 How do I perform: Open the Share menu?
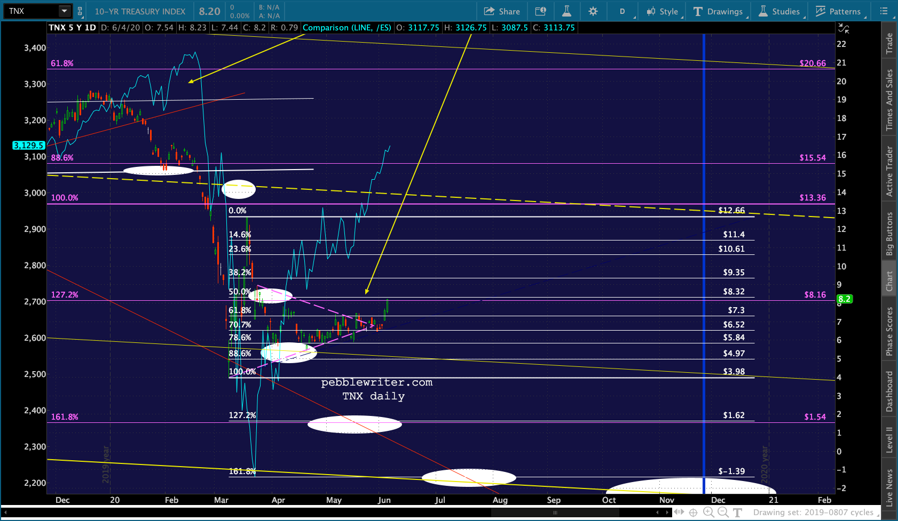coord(501,11)
